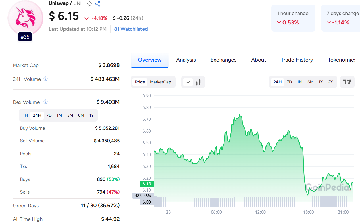Click the 18:00 label on chart axis
The image size is (360, 222).
pos(308,212)
